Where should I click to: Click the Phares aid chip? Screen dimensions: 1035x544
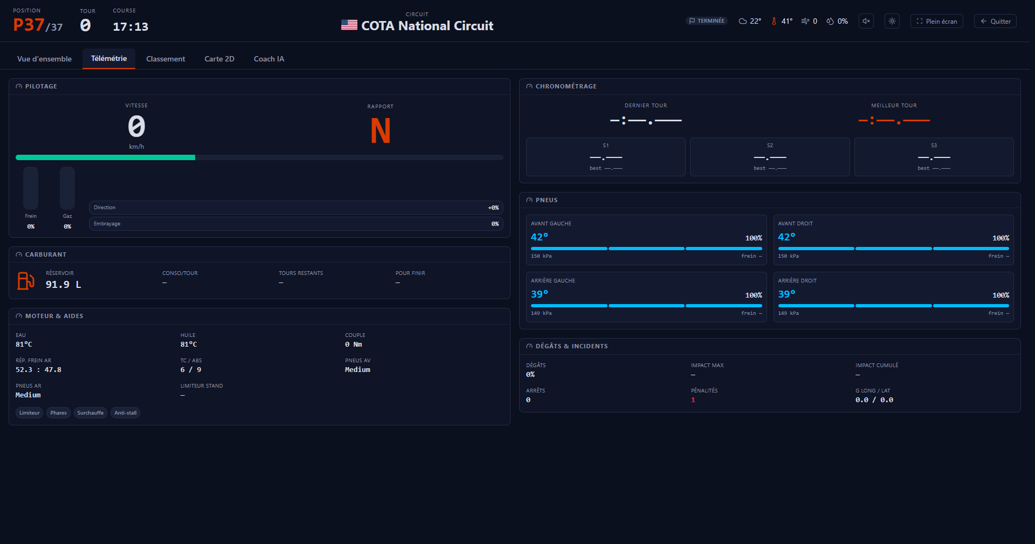pos(58,413)
